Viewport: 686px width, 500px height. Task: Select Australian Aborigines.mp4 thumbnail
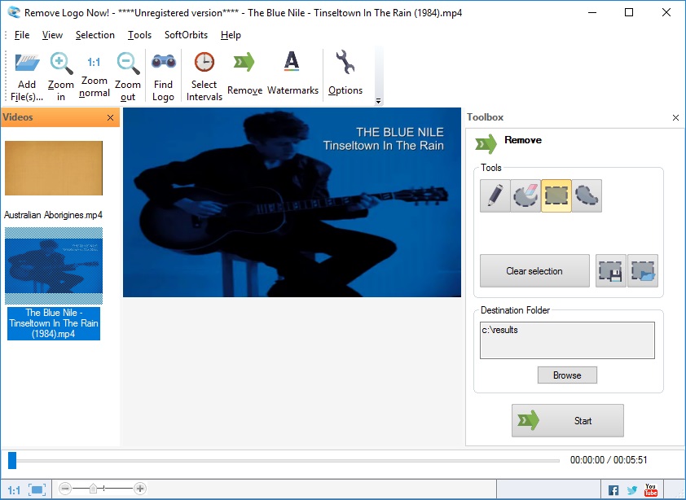(54, 168)
